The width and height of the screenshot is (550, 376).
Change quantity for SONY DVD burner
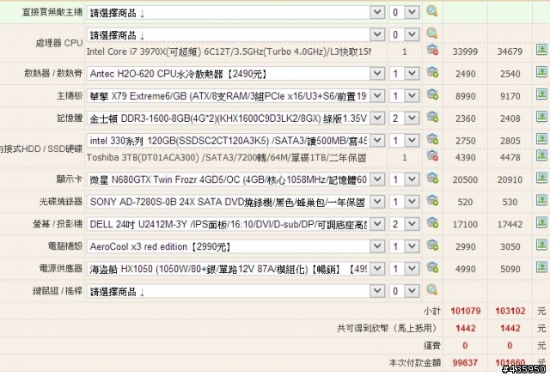pos(405,202)
